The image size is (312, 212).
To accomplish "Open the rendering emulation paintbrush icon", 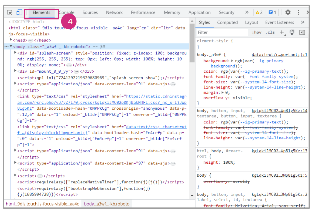I will (x=292, y=32).
